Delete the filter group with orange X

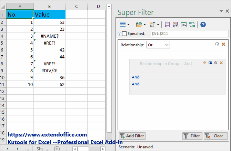pyautogui.click(x=221, y=63)
